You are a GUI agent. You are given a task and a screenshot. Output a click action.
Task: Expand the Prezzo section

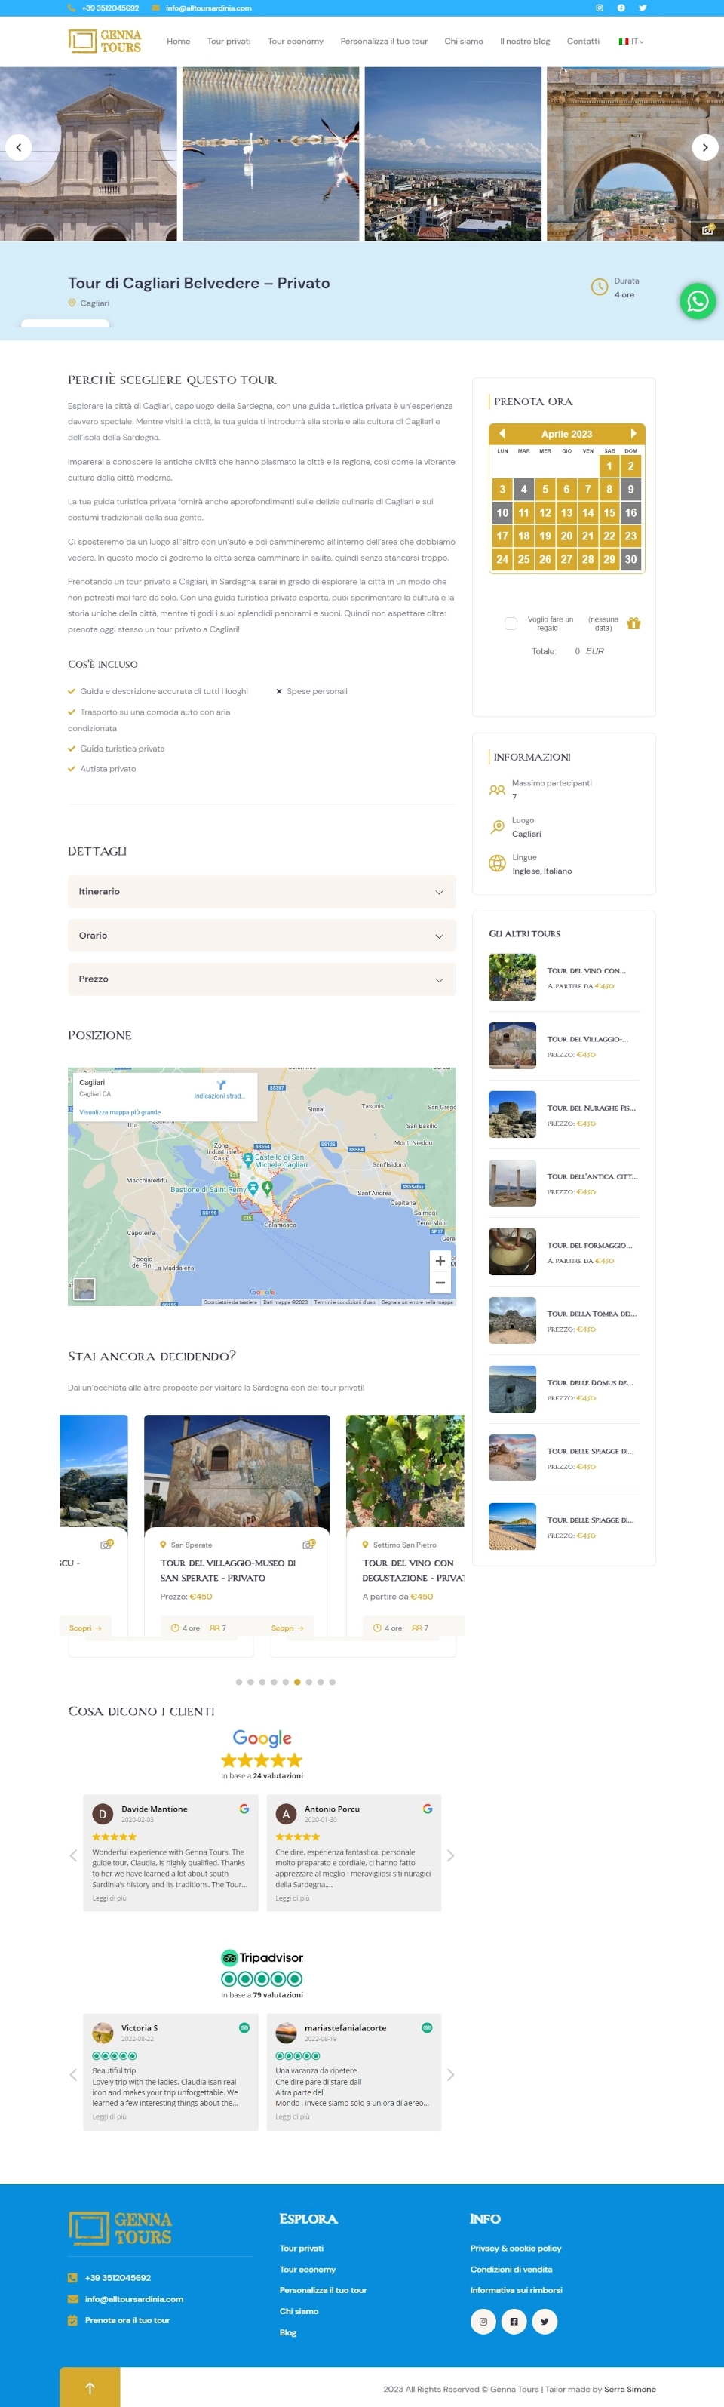pos(262,979)
